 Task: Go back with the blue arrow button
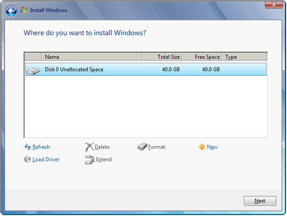coord(11,11)
